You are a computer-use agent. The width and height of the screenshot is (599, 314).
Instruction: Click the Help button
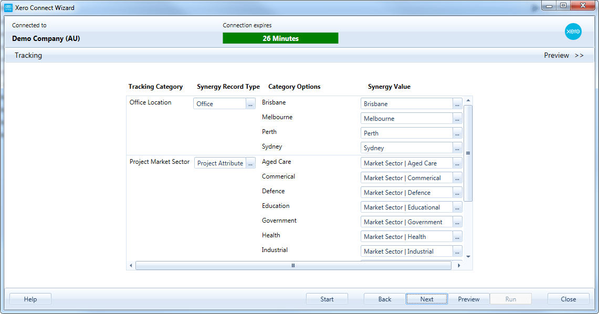pos(30,298)
